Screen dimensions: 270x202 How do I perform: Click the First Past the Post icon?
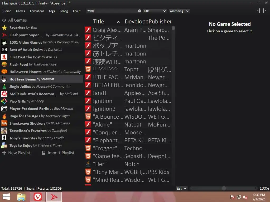point(4,57)
